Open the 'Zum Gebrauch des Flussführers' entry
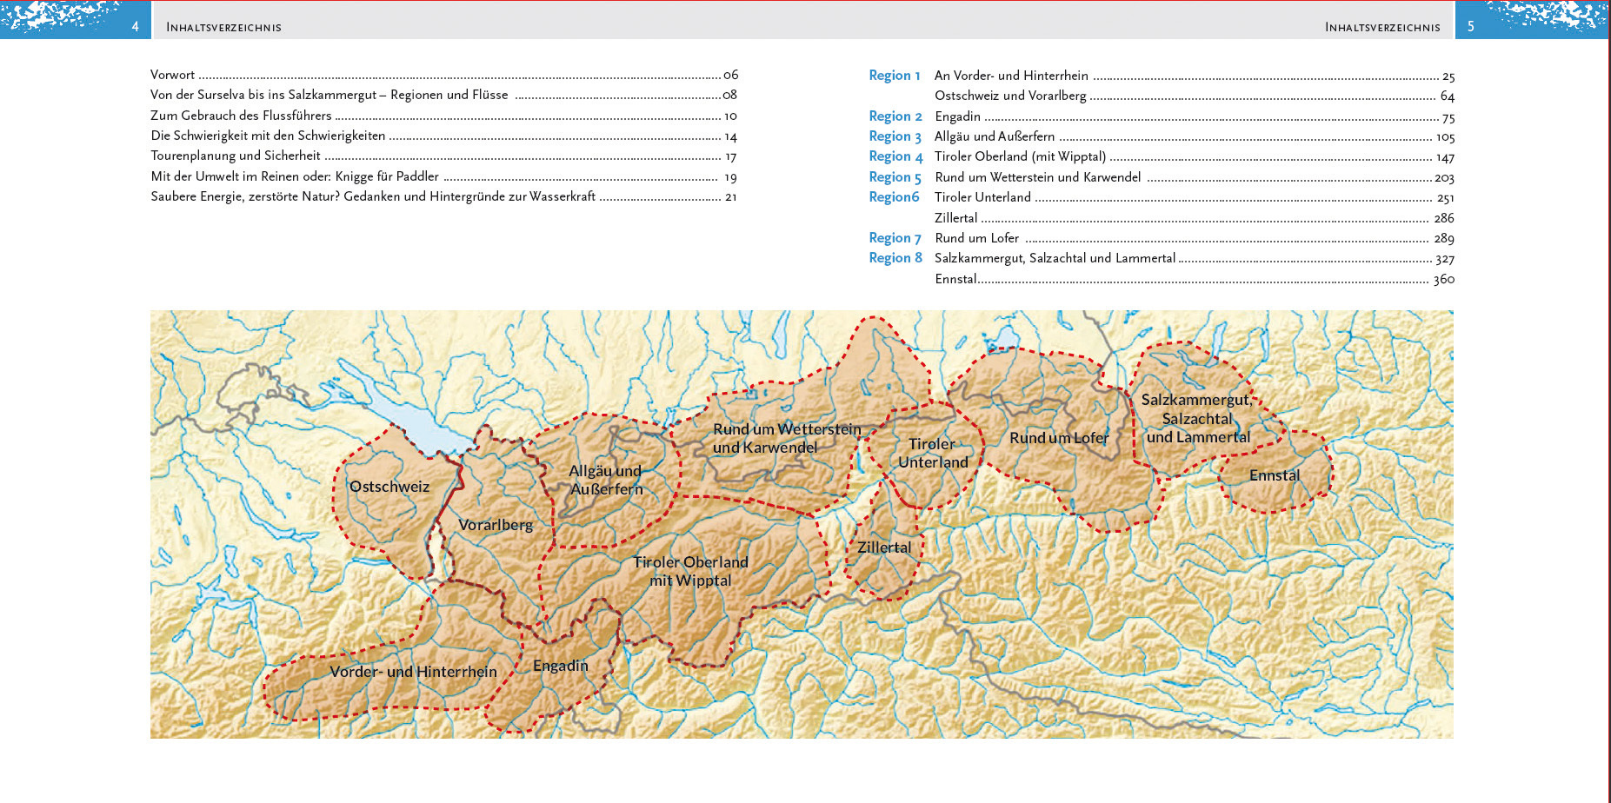The width and height of the screenshot is (1611, 803). click(241, 116)
